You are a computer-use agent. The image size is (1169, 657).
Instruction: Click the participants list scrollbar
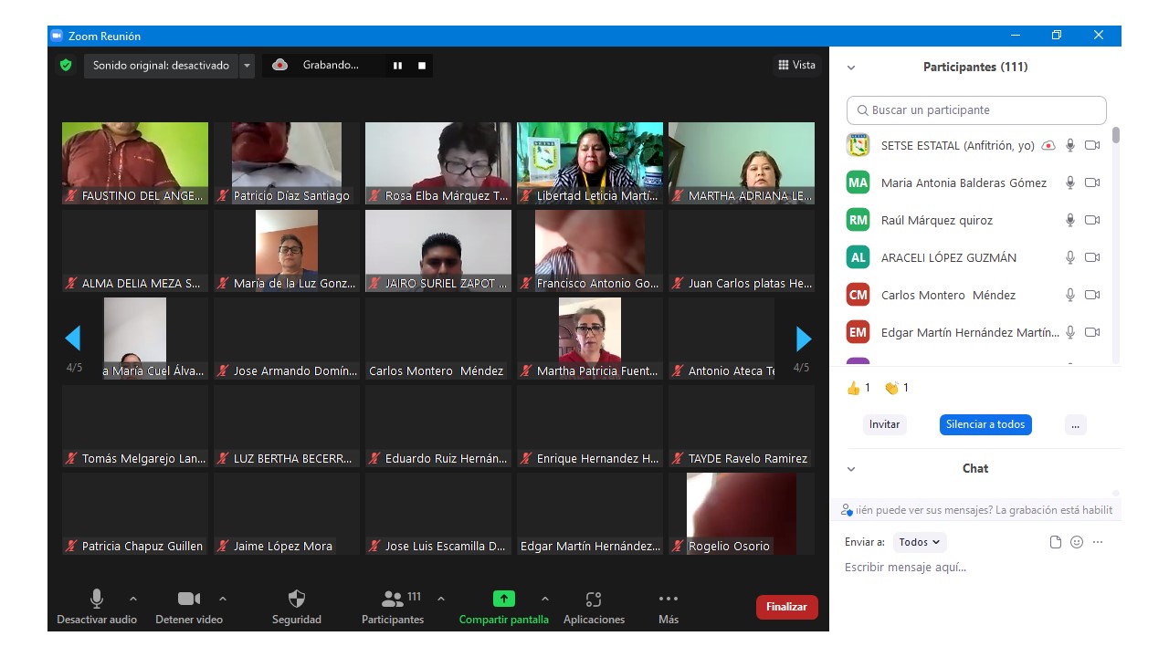(1116, 135)
